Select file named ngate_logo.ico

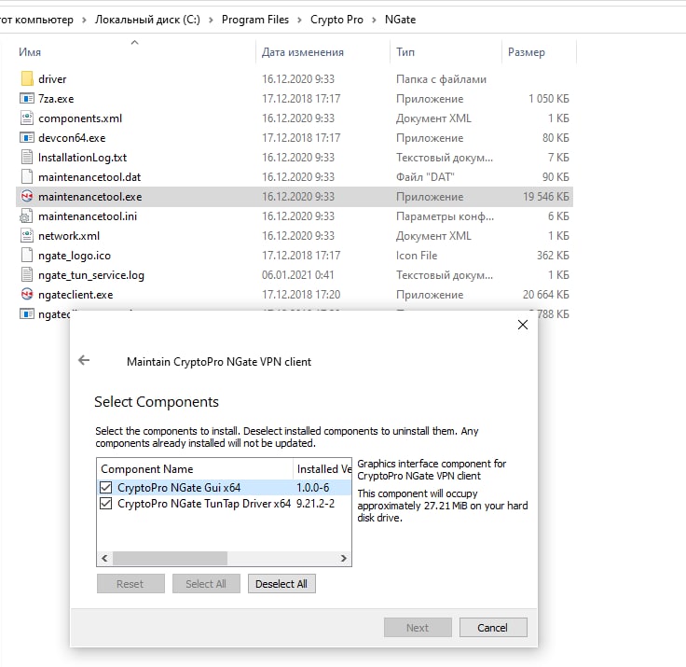coord(75,256)
